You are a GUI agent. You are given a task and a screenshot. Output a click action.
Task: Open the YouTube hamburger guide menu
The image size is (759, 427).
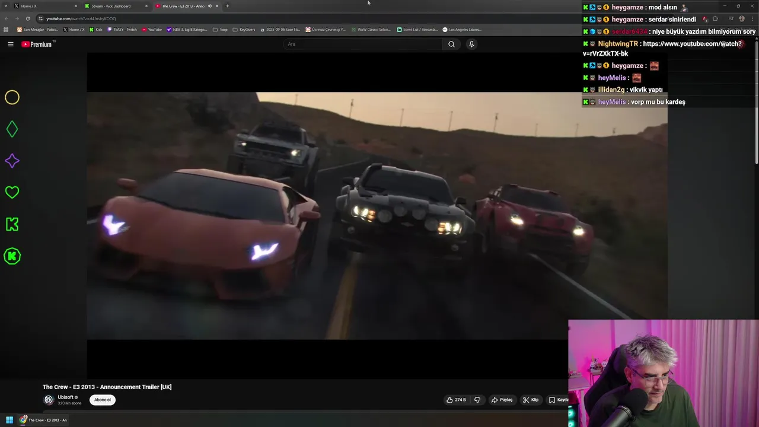(x=11, y=44)
